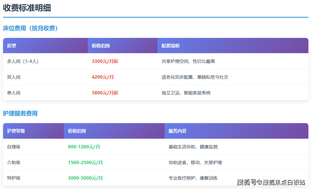The image size is (312, 189).
Task: Click the green 800-1200元/月 price
Action: pyautogui.click(x=84, y=147)
